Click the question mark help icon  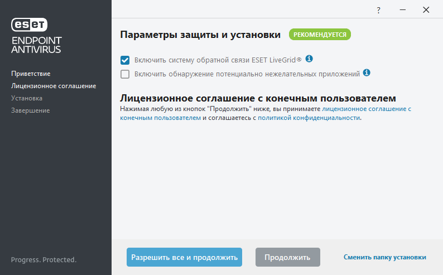coord(378,9)
